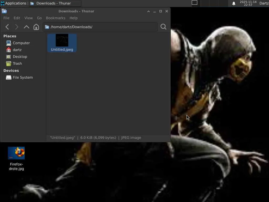Open the Go menu

[x=39, y=18]
